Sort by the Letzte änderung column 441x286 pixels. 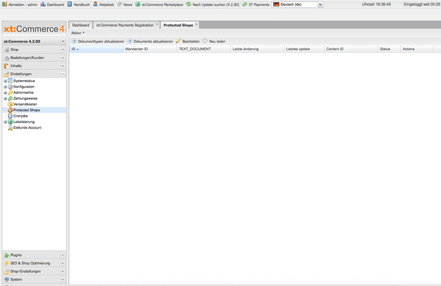point(257,49)
